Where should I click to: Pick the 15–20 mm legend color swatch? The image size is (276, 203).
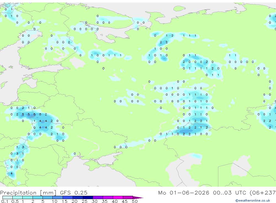tap(68, 197)
